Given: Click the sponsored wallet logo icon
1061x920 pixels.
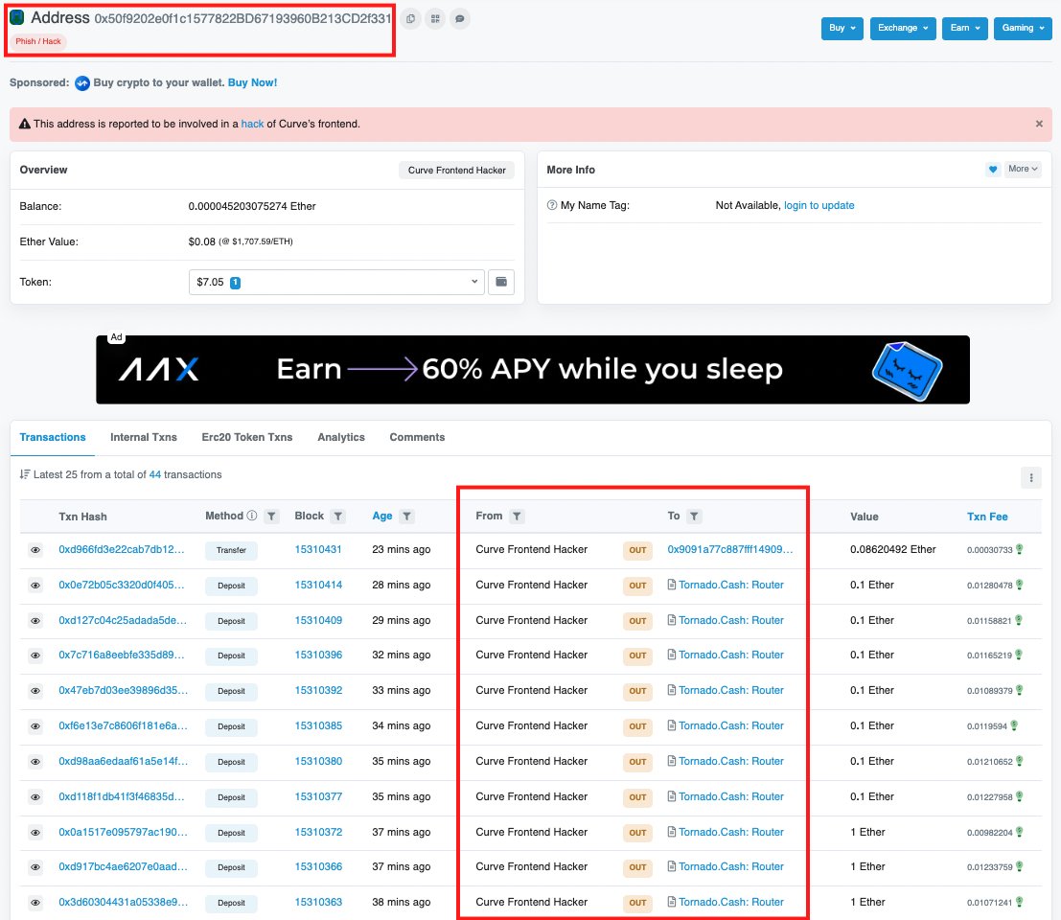Looking at the screenshot, I should 81,83.
